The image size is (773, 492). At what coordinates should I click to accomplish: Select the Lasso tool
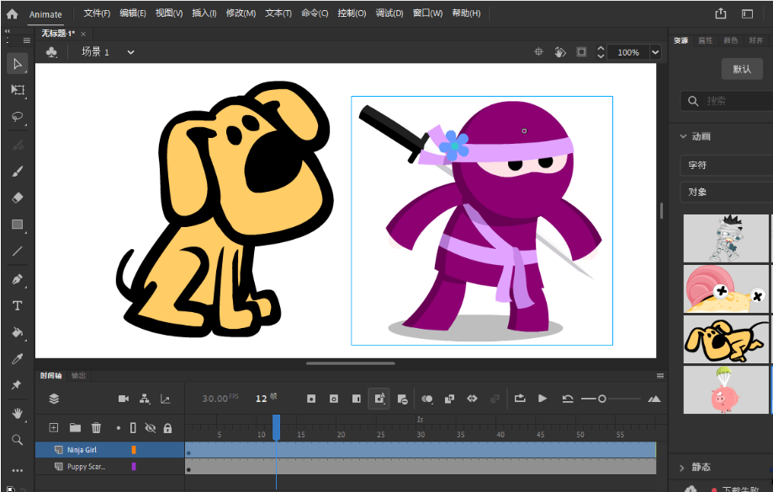[17, 117]
